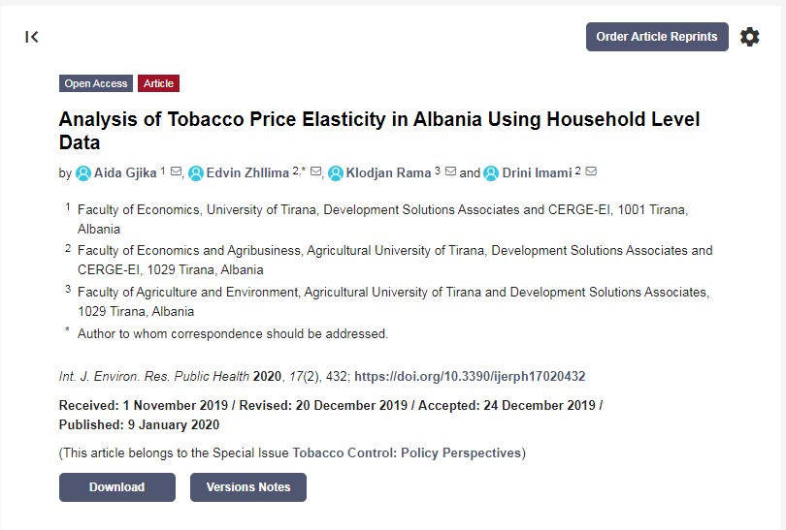Follow the article DOI link
This screenshot has width=786, height=530.
click(x=470, y=377)
